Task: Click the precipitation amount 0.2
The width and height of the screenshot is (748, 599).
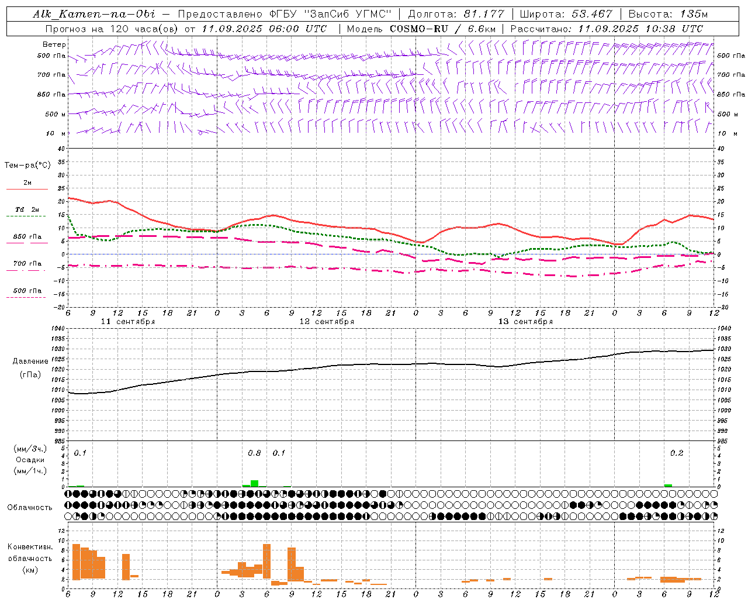Action: [677, 453]
